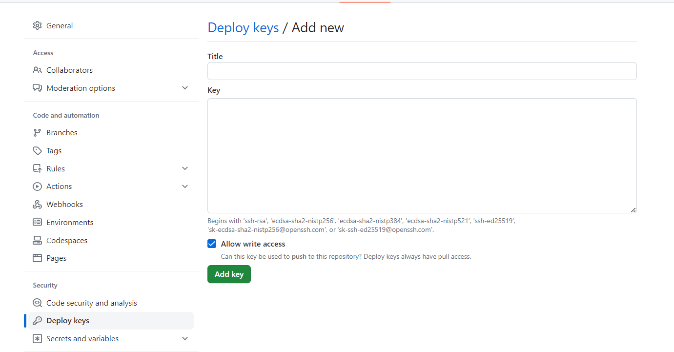The height and width of the screenshot is (352, 674).
Task: Open the Deploy keys sidebar item
Action: pyautogui.click(x=68, y=321)
